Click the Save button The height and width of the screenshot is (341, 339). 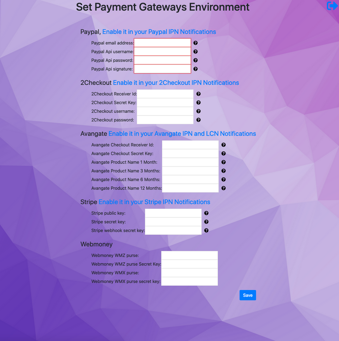[x=248, y=295]
